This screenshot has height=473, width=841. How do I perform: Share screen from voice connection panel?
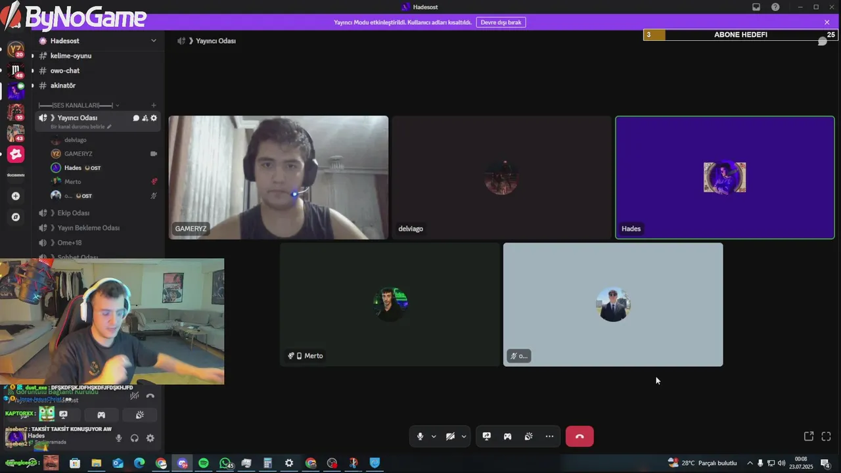click(x=64, y=415)
